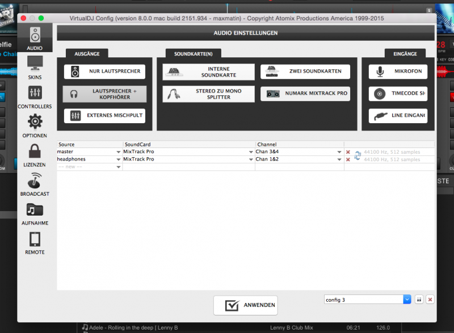
Task: Delete the master audio row
Action: 348,152
